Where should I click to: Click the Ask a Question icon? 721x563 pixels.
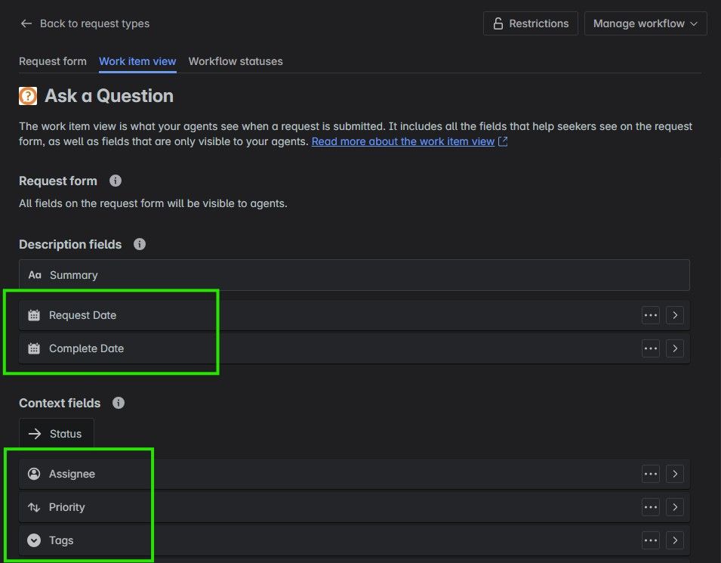point(28,96)
